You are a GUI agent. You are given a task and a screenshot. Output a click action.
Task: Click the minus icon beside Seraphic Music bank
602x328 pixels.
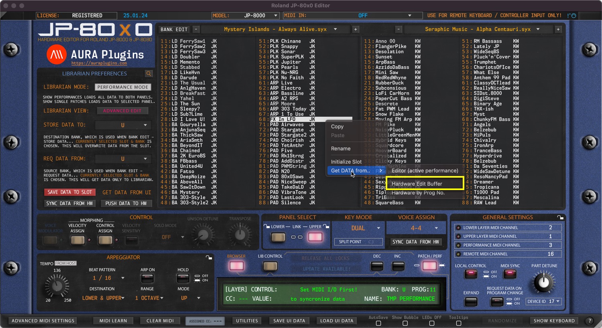coord(399,29)
